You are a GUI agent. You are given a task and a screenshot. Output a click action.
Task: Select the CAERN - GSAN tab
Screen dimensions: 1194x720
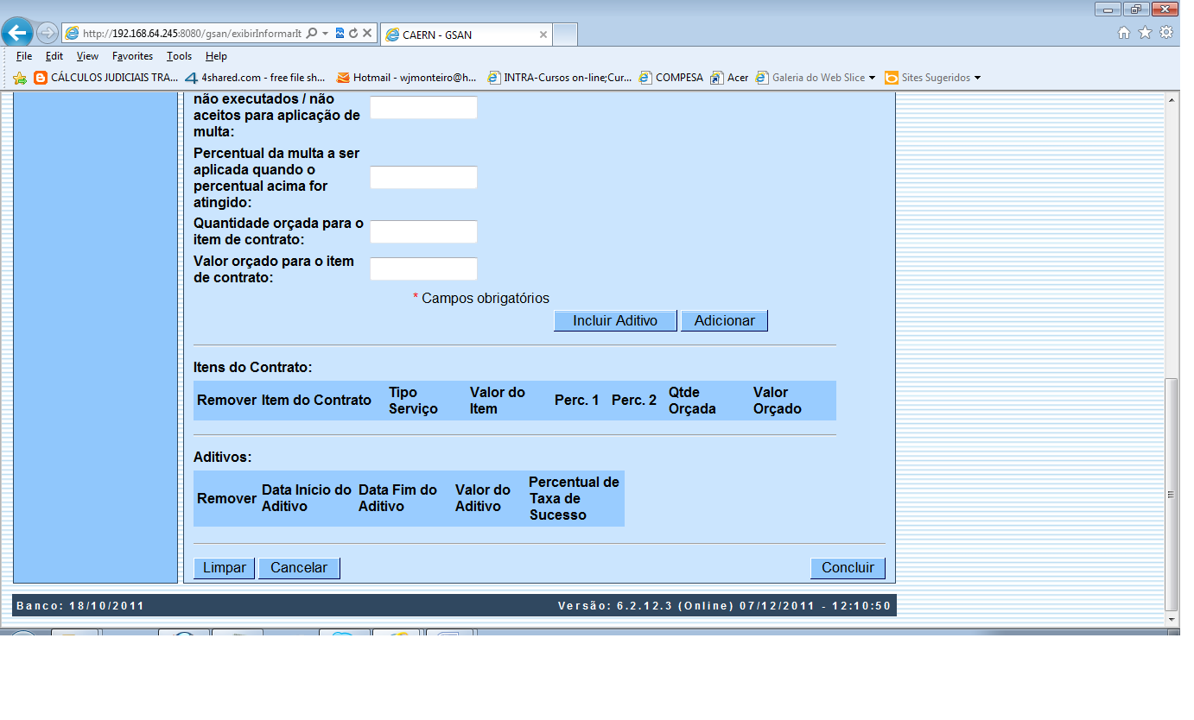point(466,35)
